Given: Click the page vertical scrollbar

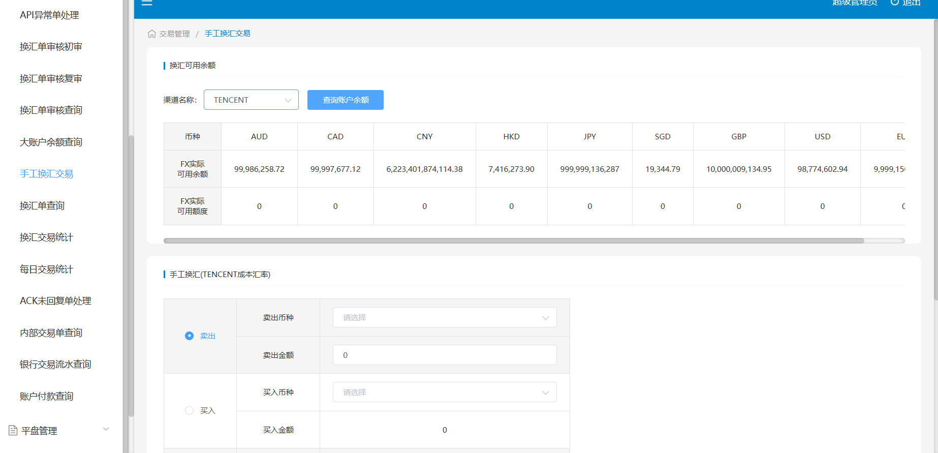Looking at the screenshot, I should [936, 159].
